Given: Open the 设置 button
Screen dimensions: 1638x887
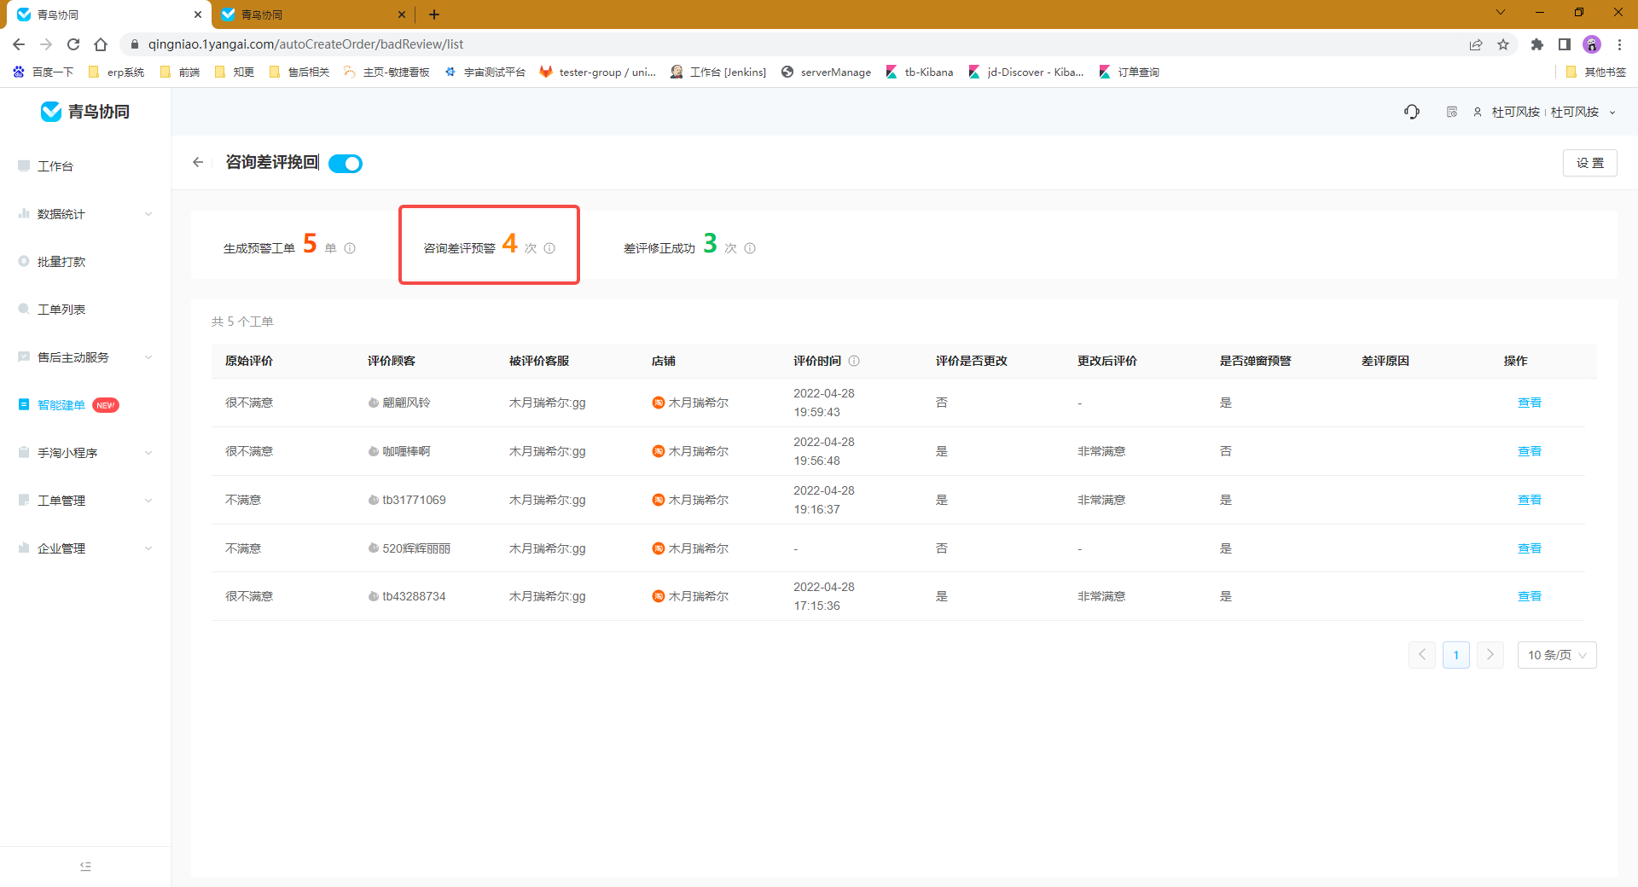Looking at the screenshot, I should click(1589, 163).
